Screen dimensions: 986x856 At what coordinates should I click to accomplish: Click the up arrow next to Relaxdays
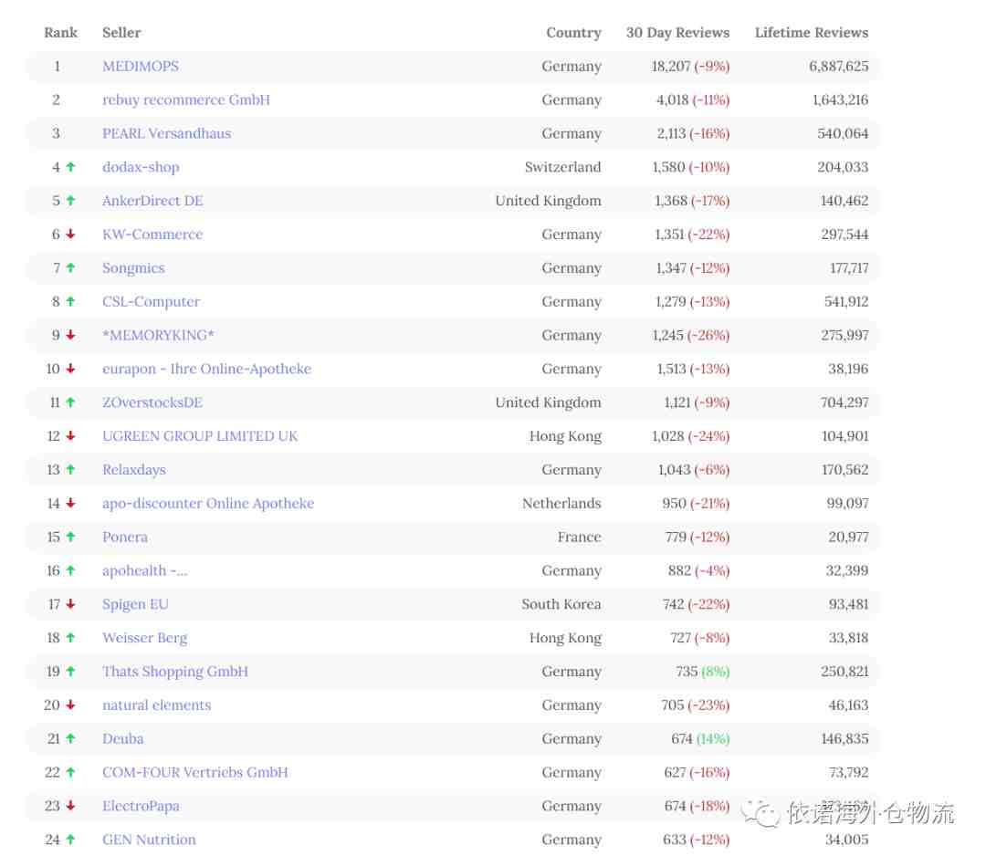tap(70, 469)
